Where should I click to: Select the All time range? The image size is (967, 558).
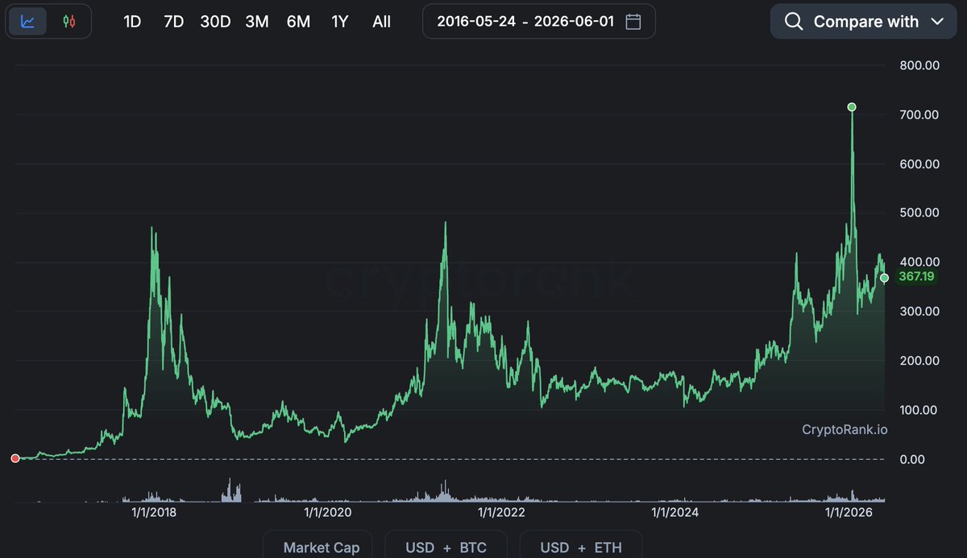pyautogui.click(x=382, y=22)
